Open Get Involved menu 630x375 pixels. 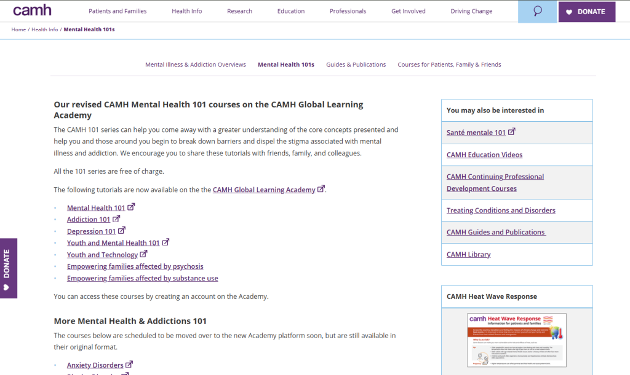click(x=409, y=11)
